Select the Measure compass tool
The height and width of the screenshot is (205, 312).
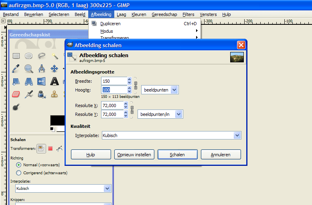42,69
